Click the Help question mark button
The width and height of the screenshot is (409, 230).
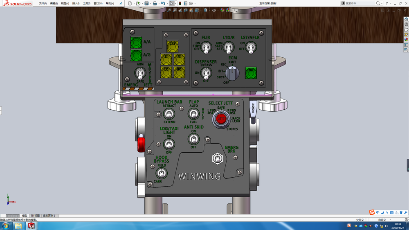pos(387,3)
